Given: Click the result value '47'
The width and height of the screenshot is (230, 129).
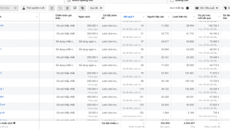Looking at the screenshot, I should [142, 41].
